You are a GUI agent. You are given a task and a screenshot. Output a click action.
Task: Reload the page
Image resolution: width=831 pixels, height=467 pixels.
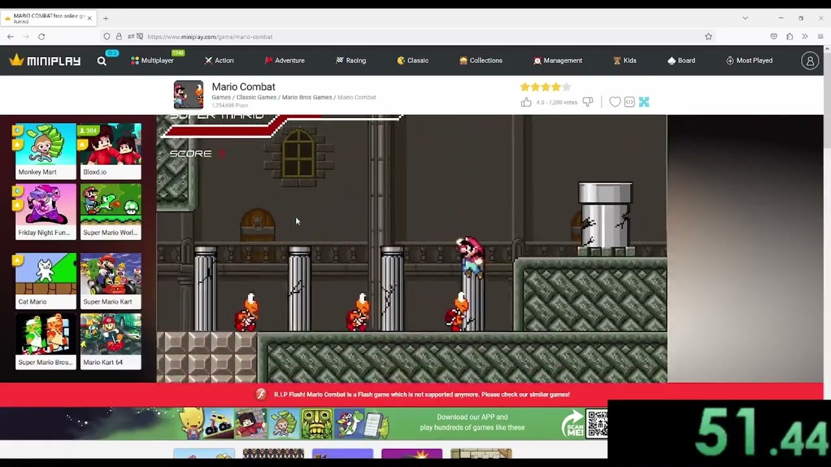(42, 36)
